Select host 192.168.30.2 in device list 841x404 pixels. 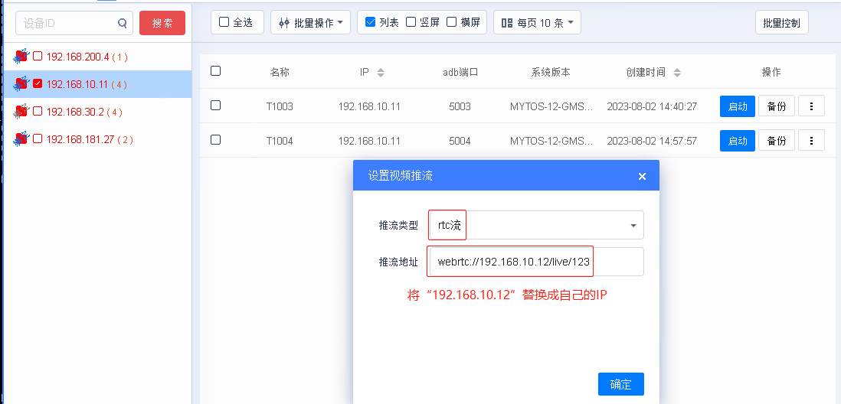point(85,112)
